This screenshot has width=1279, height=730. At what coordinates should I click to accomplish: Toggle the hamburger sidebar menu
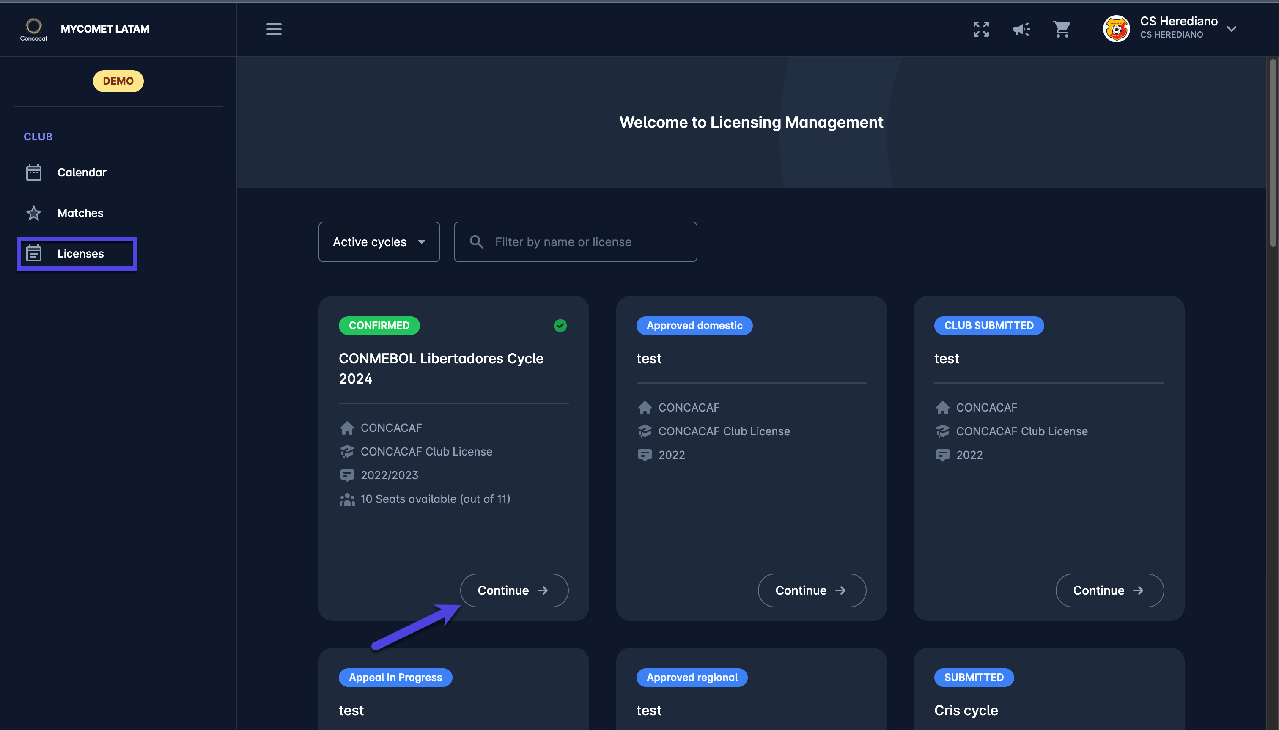274,29
